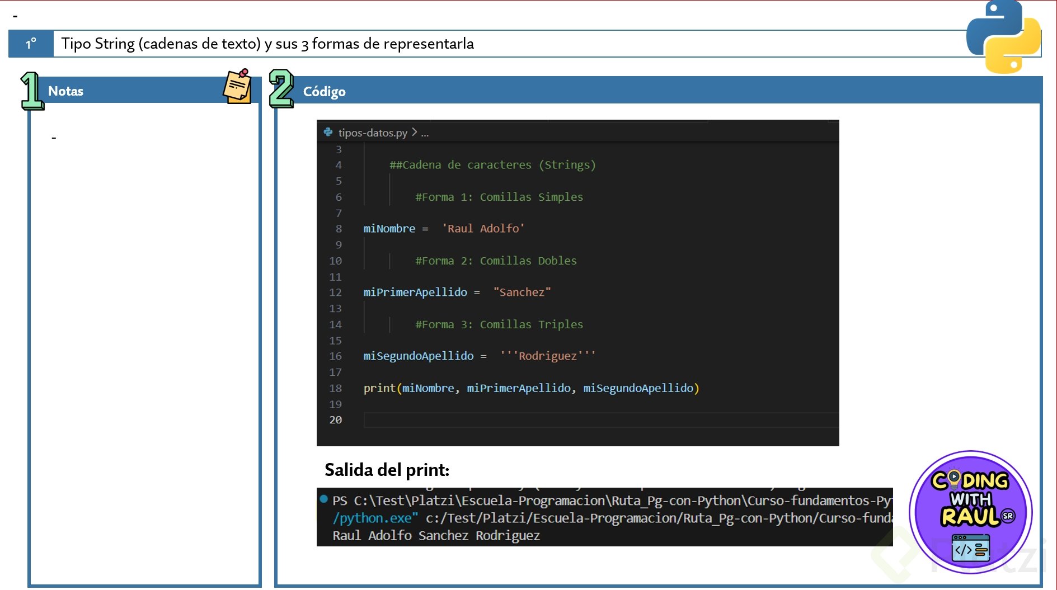Click the Salida del print heading
This screenshot has height=590, width=1057.
[387, 470]
